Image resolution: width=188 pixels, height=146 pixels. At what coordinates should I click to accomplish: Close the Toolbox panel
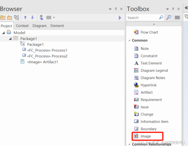[179, 9]
